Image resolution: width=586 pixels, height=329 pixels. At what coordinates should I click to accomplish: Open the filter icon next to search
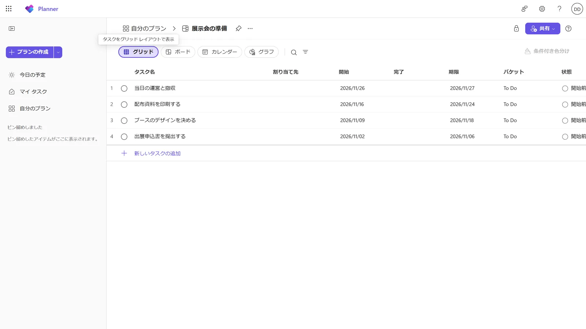(x=305, y=52)
